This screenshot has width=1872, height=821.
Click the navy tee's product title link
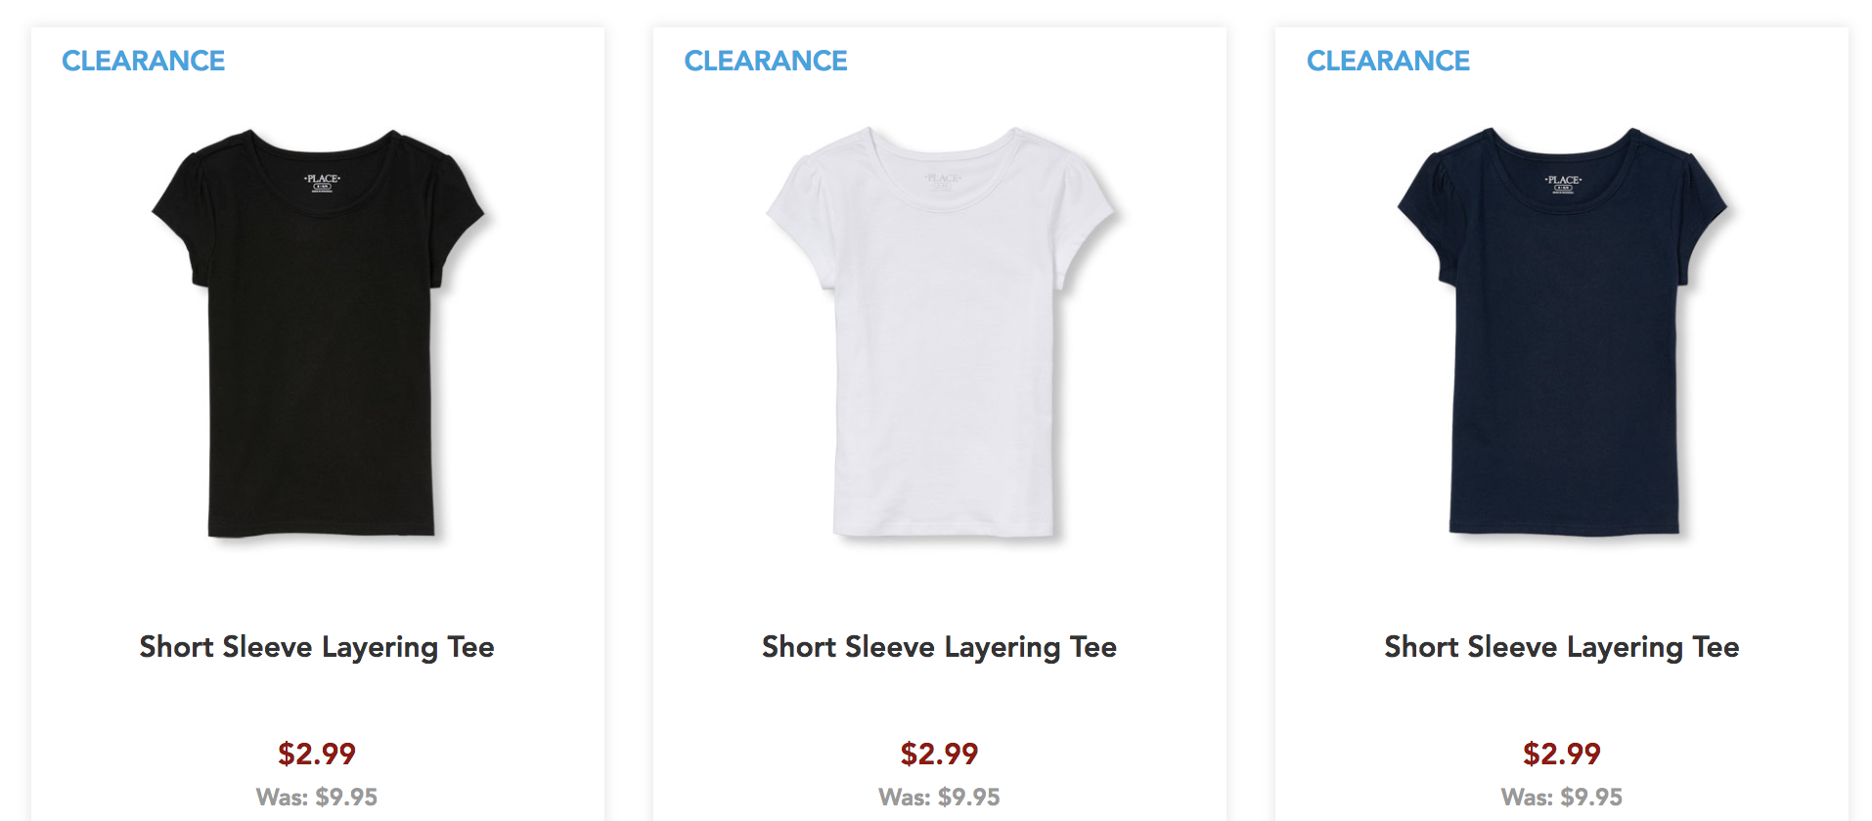click(x=1562, y=647)
